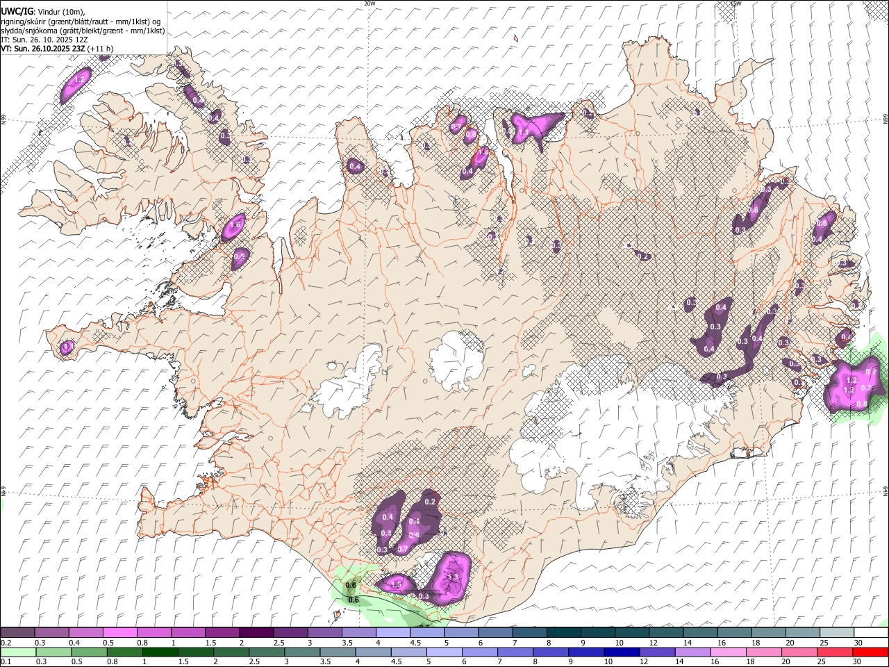Click the '0.8' label in the lower legend row
The image size is (889, 667).
pyautogui.click(x=113, y=661)
